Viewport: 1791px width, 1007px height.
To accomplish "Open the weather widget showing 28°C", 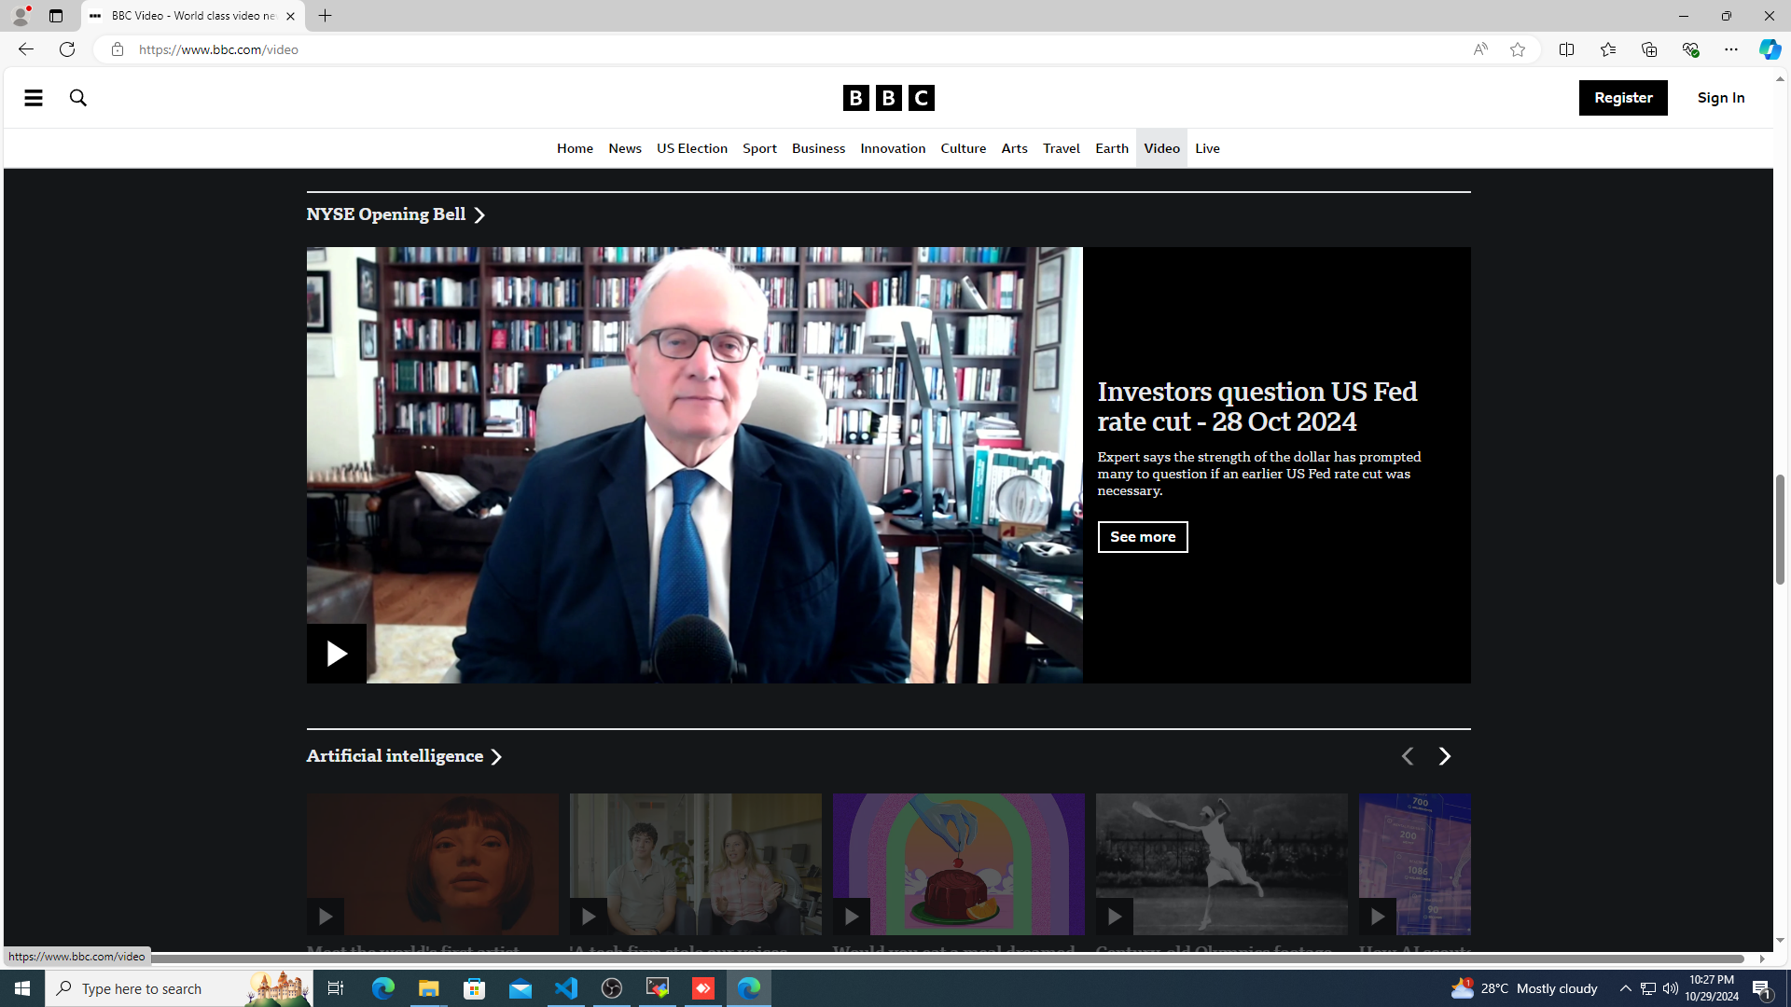I will click(x=1524, y=988).
